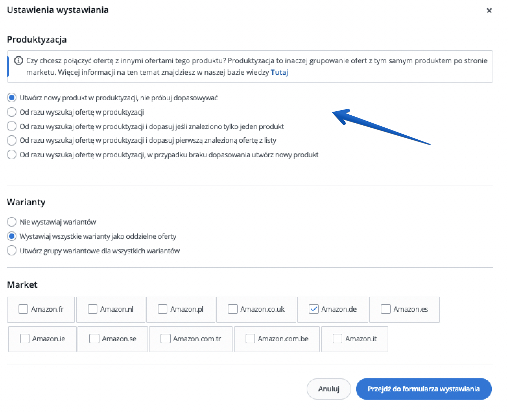The height and width of the screenshot is (412, 509).
Task: Click the Anuluj button
Action: [x=329, y=389]
